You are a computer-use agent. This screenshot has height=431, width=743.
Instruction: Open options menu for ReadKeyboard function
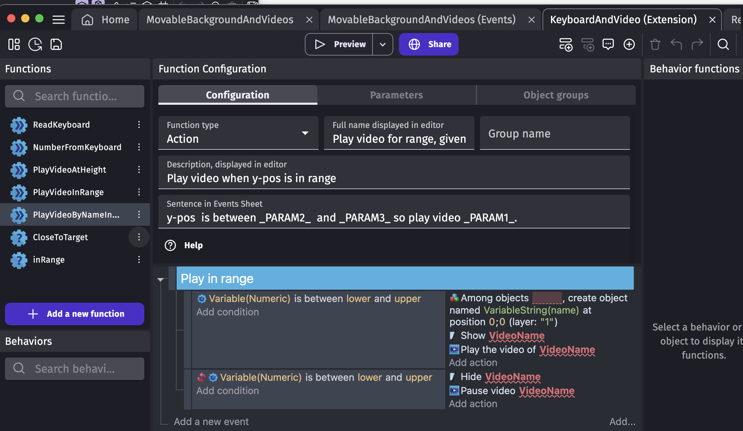click(x=139, y=124)
